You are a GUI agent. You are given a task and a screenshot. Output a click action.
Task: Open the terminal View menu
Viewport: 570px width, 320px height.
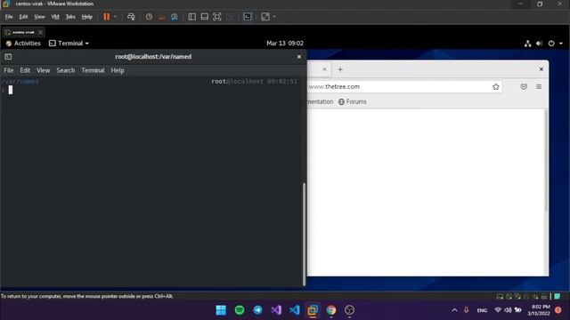click(44, 70)
